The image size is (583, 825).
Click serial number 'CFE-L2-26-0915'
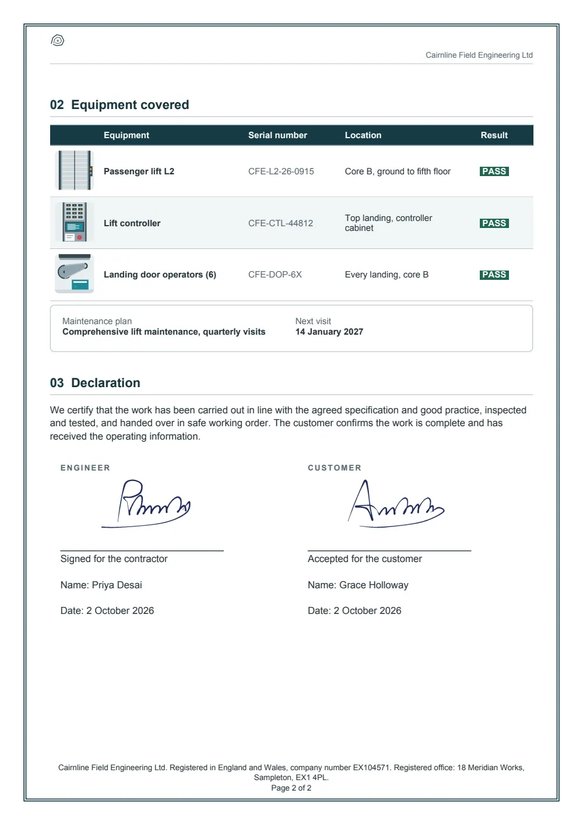[x=281, y=171]
